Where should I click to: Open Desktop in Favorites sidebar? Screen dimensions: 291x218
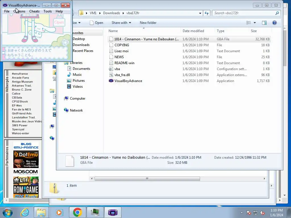point(79,39)
